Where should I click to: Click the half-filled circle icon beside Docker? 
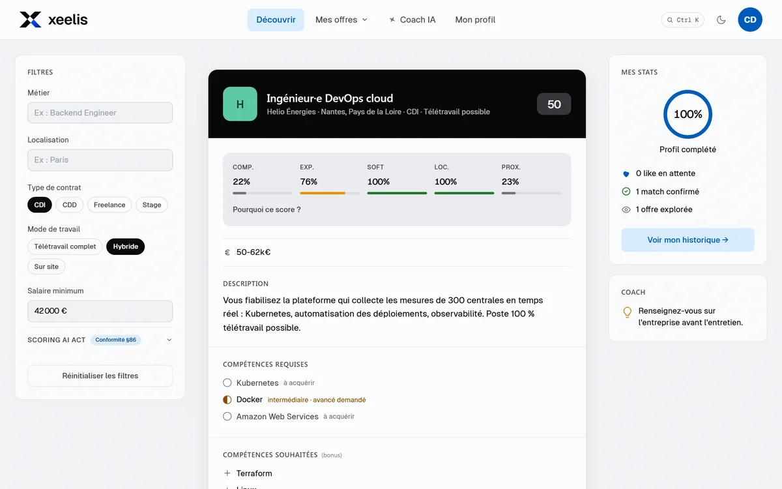click(x=227, y=400)
